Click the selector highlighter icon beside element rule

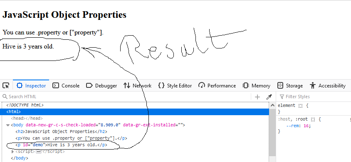pyautogui.click(x=300, y=106)
